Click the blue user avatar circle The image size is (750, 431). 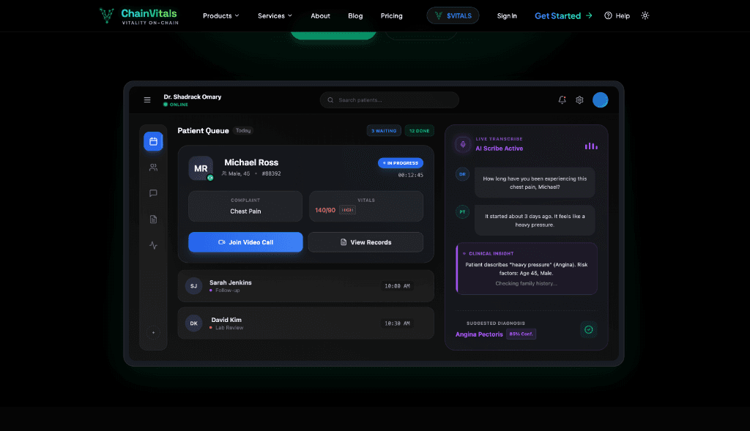(601, 100)
